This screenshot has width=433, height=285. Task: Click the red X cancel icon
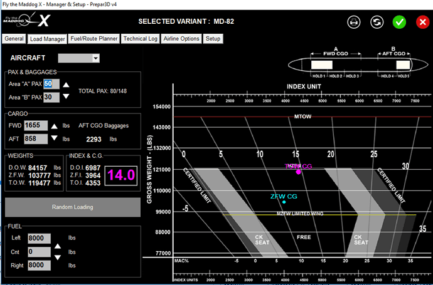421,22
